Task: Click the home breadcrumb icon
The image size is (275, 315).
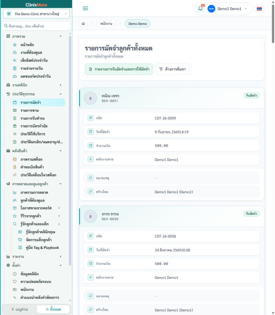Action: [x=83, y=24]
